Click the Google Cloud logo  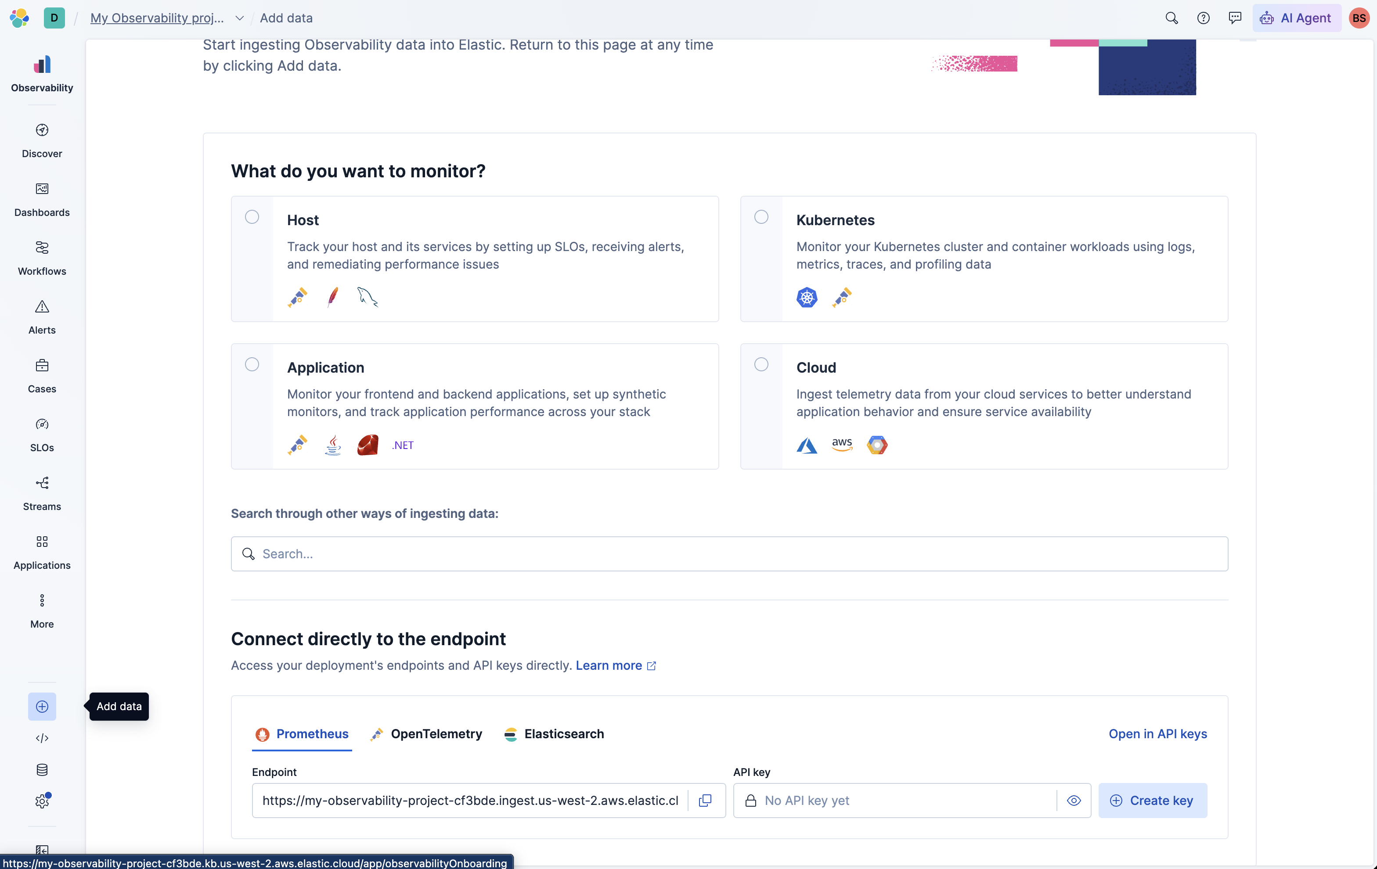877,445
